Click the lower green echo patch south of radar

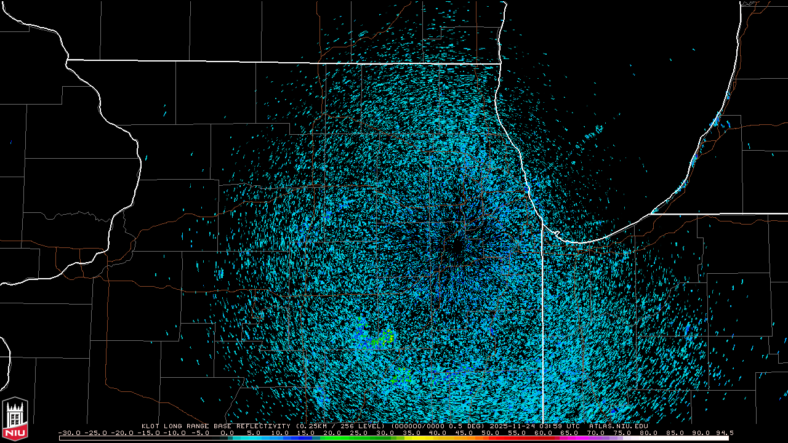(401, 375)
